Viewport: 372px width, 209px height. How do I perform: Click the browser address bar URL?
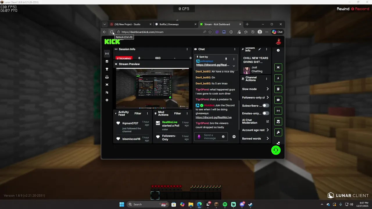[x=142, y=32]
